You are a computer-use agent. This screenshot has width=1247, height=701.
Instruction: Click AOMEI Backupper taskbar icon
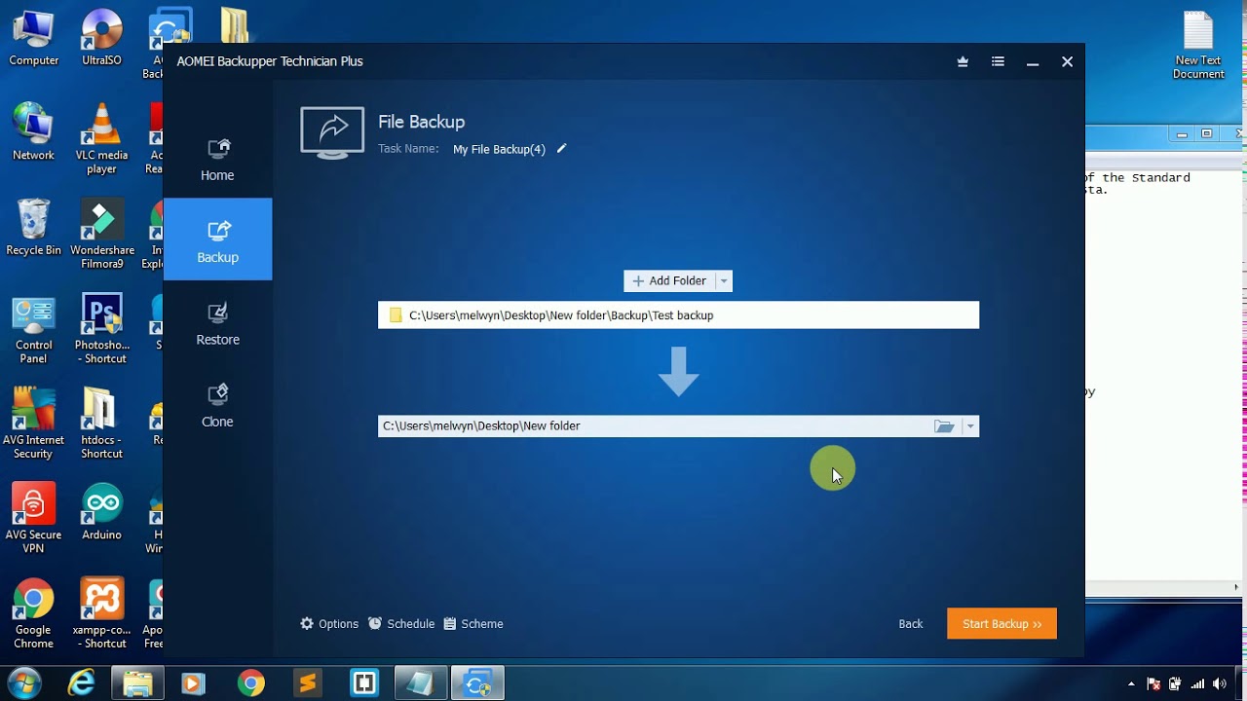pos(477,683)
